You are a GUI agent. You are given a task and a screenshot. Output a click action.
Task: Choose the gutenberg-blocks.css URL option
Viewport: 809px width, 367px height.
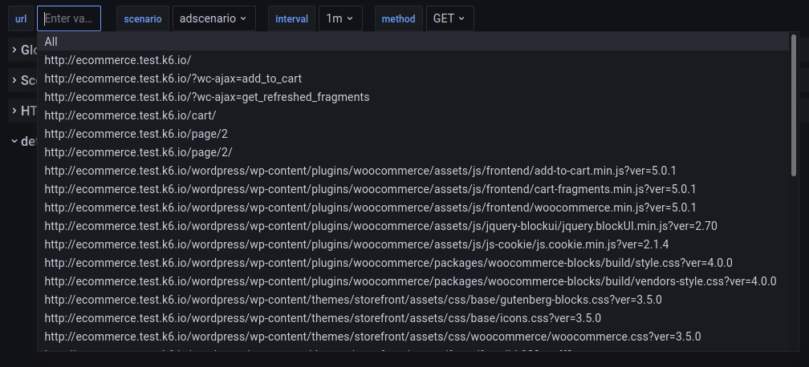coord(353,300)
